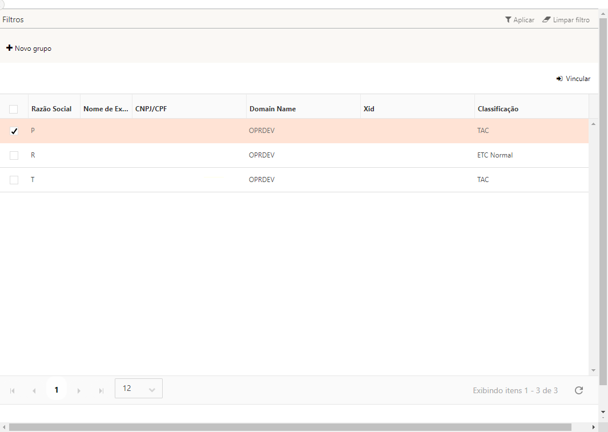The width and height of the screenshot is (608, 432).
Task: Sort by the Razão Social column header
Action: click(x=51, y=109)
